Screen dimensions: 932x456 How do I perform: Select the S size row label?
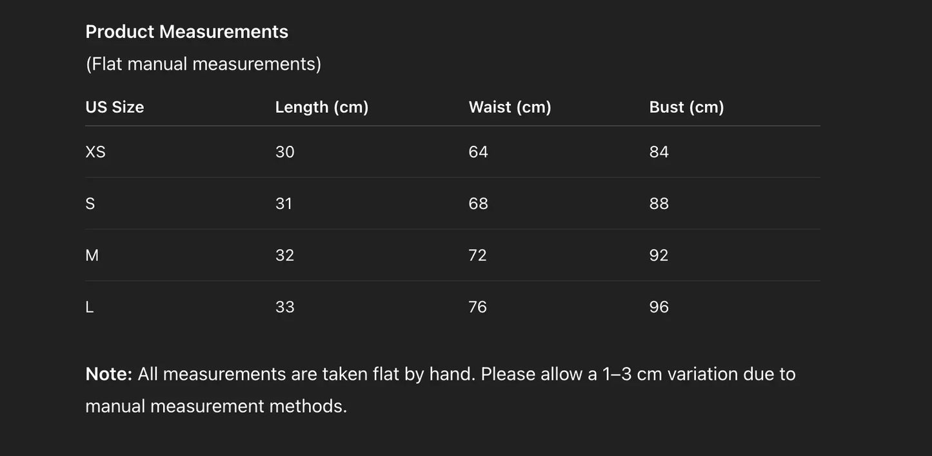pyautogui.click(x=90, y=204)
